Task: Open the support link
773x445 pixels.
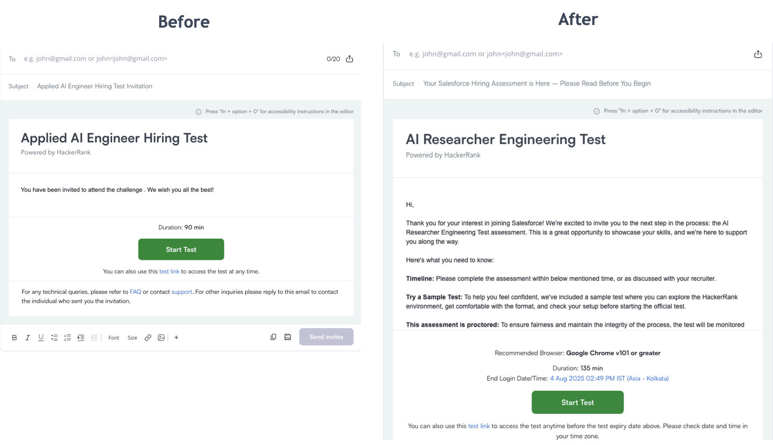Action: (x=182, y=292)
